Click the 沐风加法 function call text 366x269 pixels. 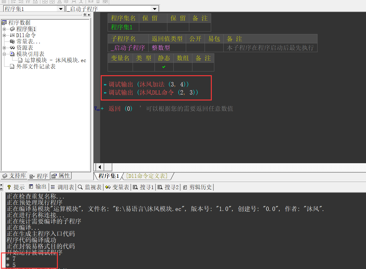[152, 84]
